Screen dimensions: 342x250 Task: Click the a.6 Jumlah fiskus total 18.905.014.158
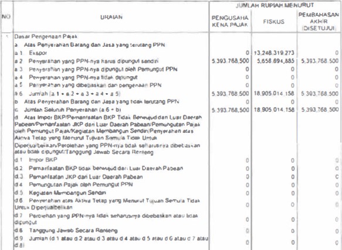click(x=274, y=94)
